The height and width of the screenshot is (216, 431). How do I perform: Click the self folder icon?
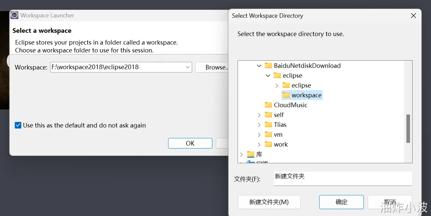pyautogui.click(x=268, y=115)
